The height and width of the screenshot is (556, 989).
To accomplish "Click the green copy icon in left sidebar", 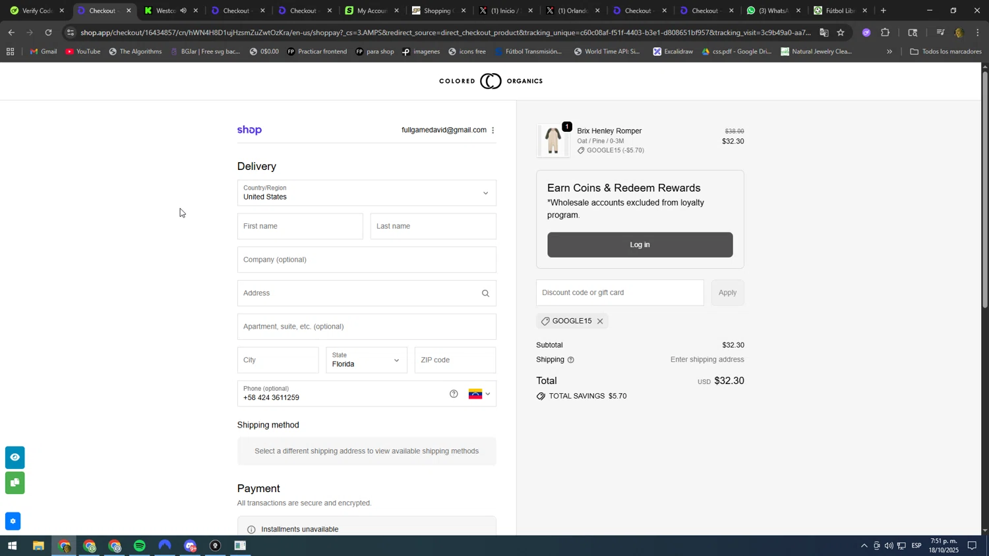I will (x=15, y=483).
